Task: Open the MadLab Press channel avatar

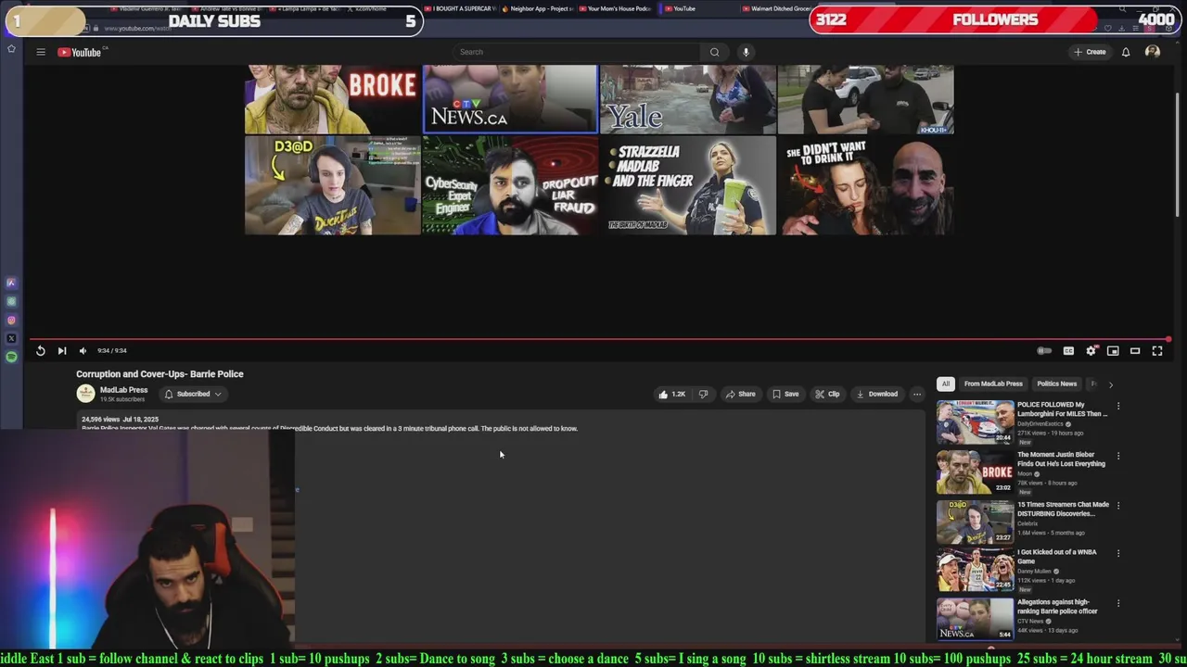Action: click(85, 394)
